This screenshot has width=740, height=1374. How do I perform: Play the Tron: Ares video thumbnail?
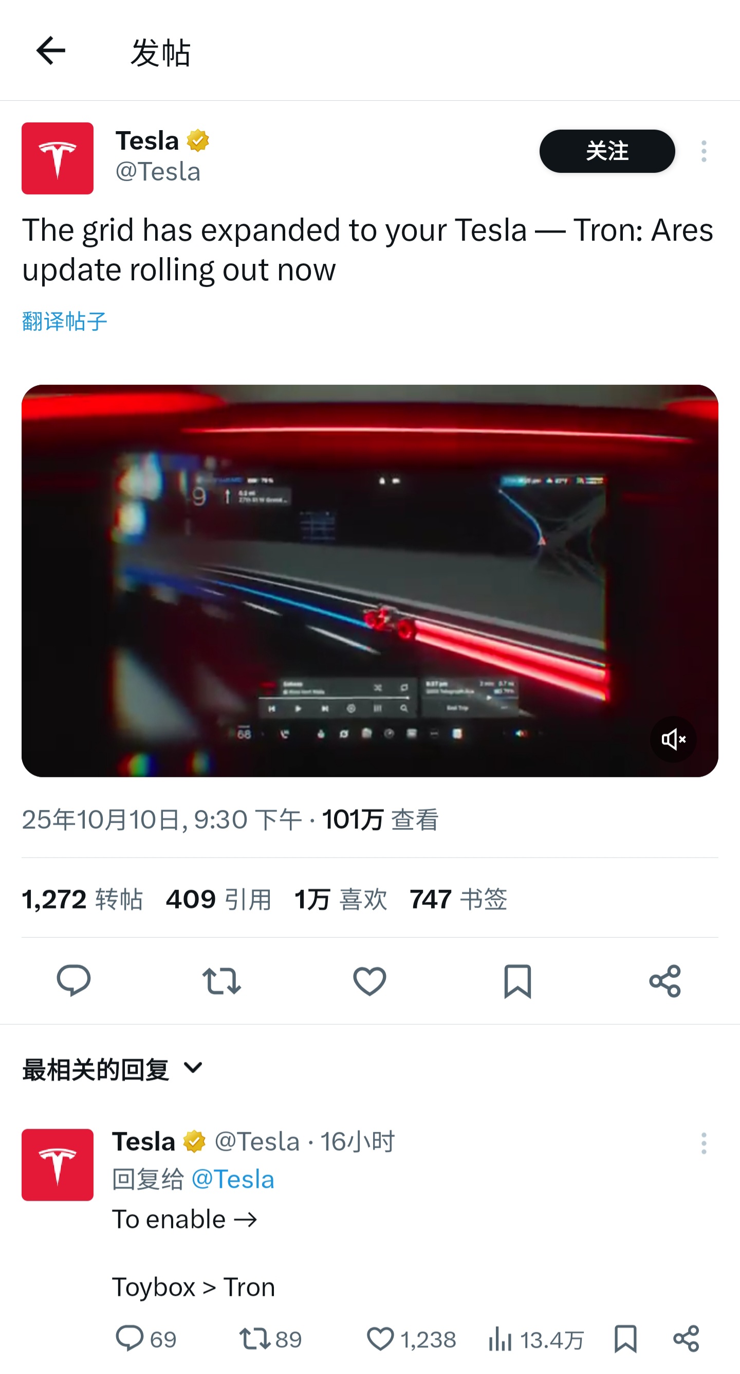[x=369, y=580]
